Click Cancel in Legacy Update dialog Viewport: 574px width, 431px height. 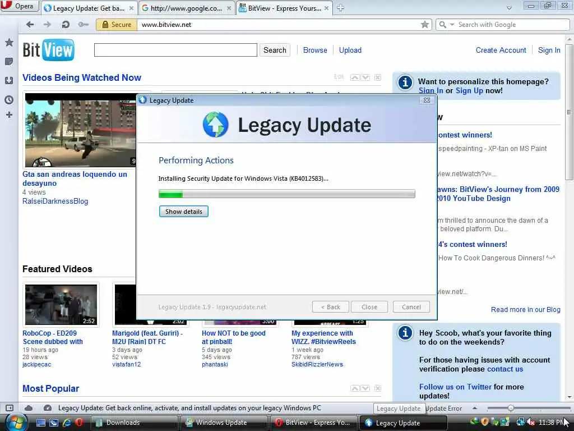[411, 307]
